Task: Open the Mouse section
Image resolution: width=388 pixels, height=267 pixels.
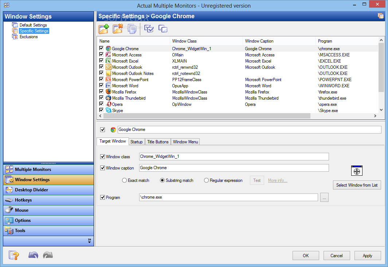Action: click(x=48, y=210)
